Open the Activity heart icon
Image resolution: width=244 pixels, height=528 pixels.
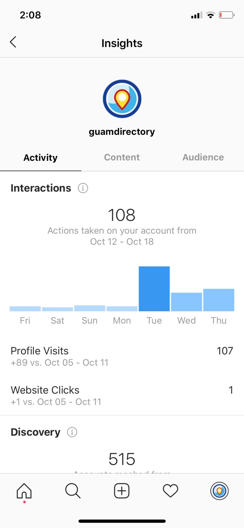pos(171,491)
